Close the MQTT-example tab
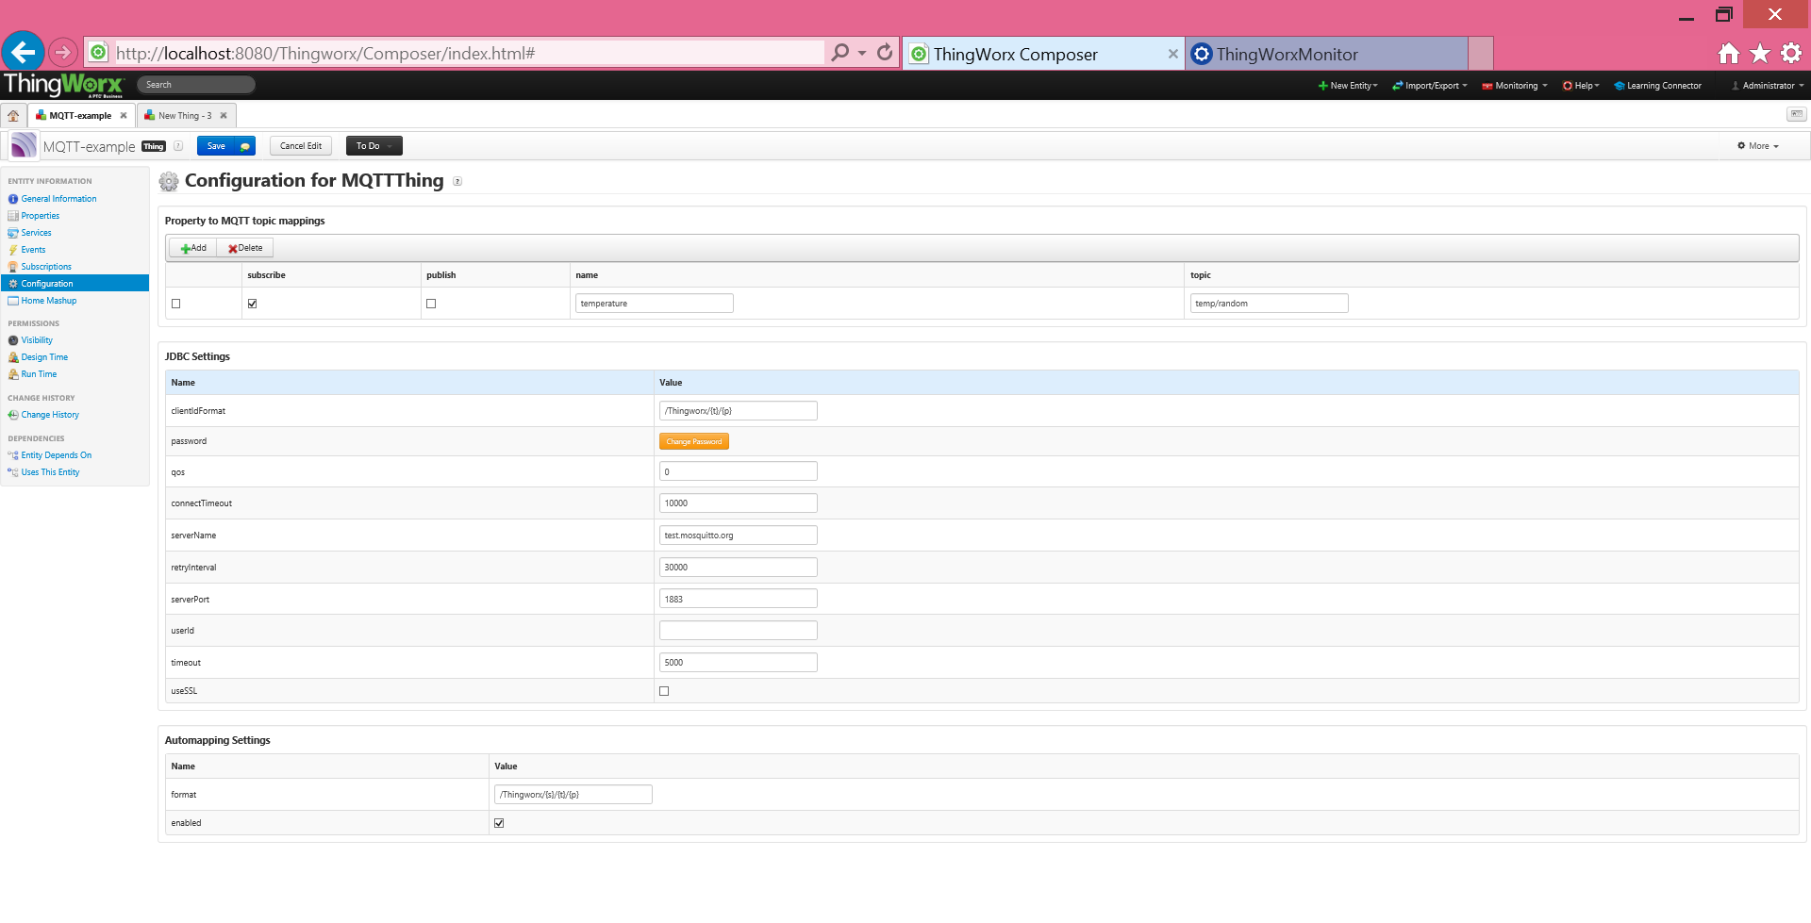1811x923 pixels. coord(124,116)
